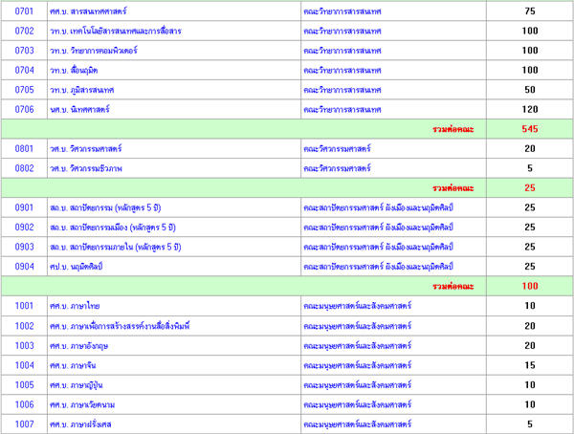Open program code 0901
The width and height of the screenshot is (574, 434).
[25, 207]
